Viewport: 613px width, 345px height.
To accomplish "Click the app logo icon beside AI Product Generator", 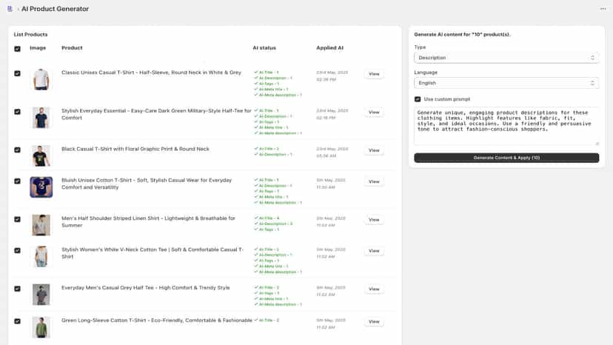I will [x=10, y=9].
